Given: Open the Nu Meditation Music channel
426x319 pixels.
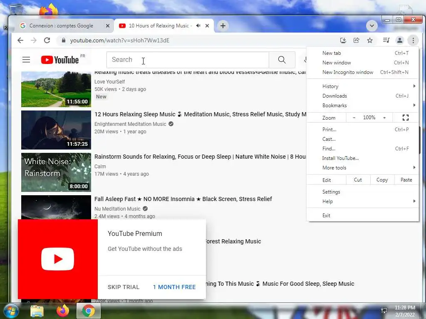Looking at the screenshot, I should tap(117, 209).
